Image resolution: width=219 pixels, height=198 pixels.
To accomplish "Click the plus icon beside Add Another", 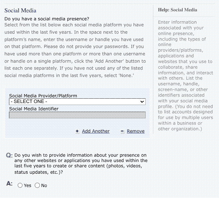I will pos(77,131).
